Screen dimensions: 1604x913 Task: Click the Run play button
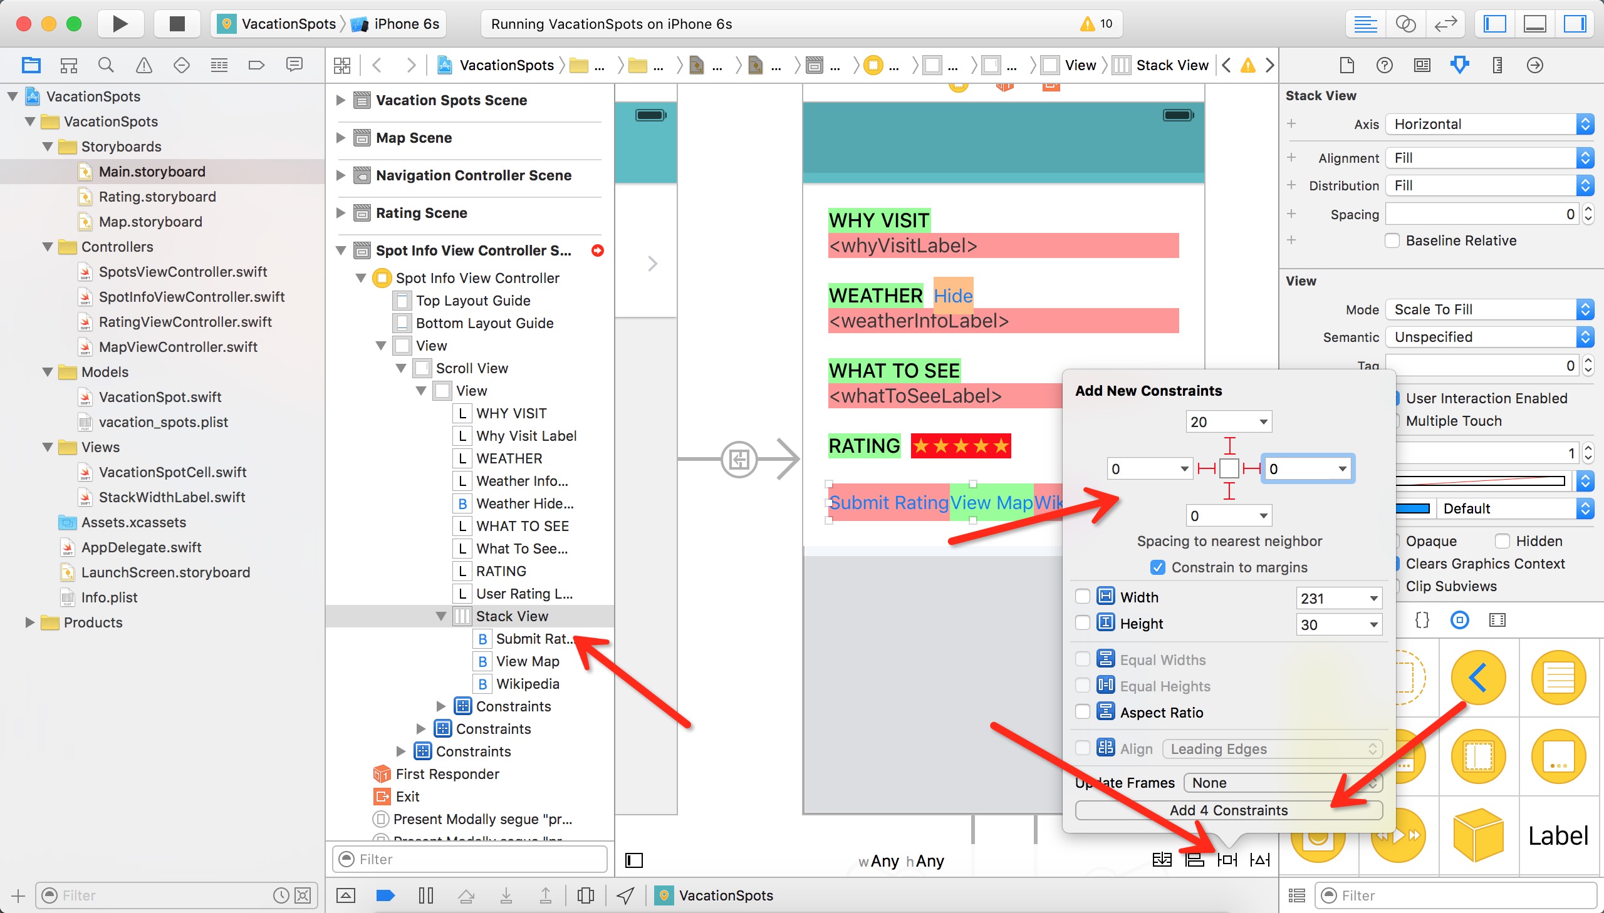point(120,24)
